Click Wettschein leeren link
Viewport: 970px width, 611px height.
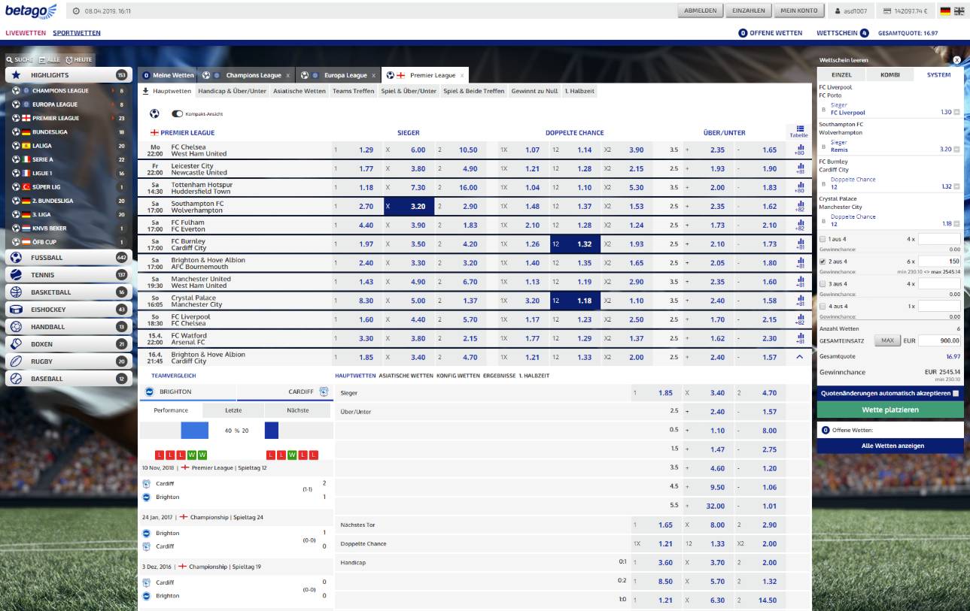click(844, 59)
